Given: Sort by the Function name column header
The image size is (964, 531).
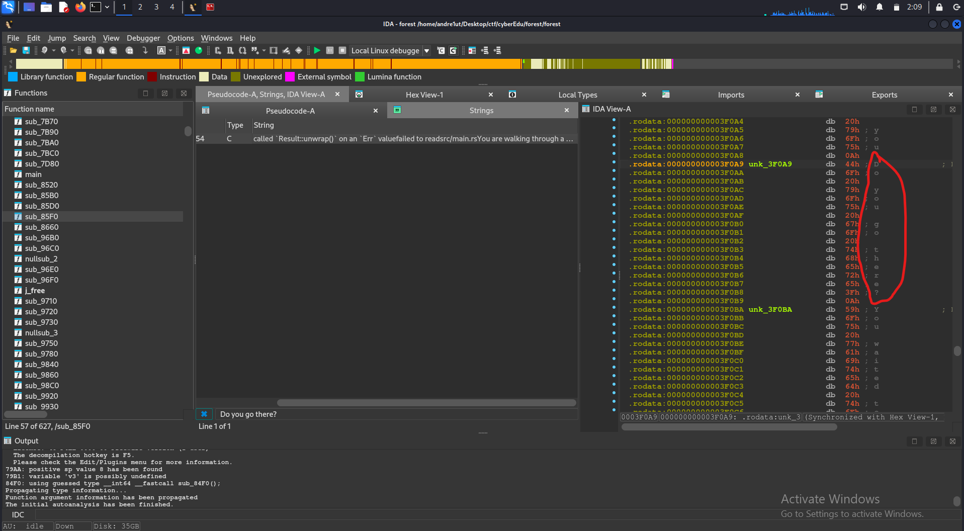Looking at the screenshot, I should (94, 109).
